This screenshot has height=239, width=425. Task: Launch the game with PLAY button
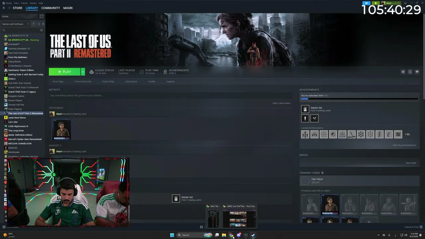[65, 72]
